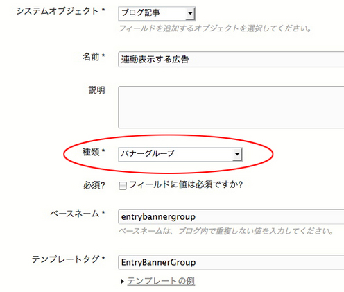Viewport: 344px width, 292px height.
Task: Click inside the empty 説明 text area
Action: 231,107
